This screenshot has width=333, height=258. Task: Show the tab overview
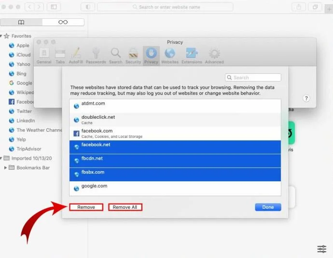tap(315, 7)
